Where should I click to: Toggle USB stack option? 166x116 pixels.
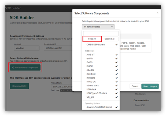(x=101, y=89)
